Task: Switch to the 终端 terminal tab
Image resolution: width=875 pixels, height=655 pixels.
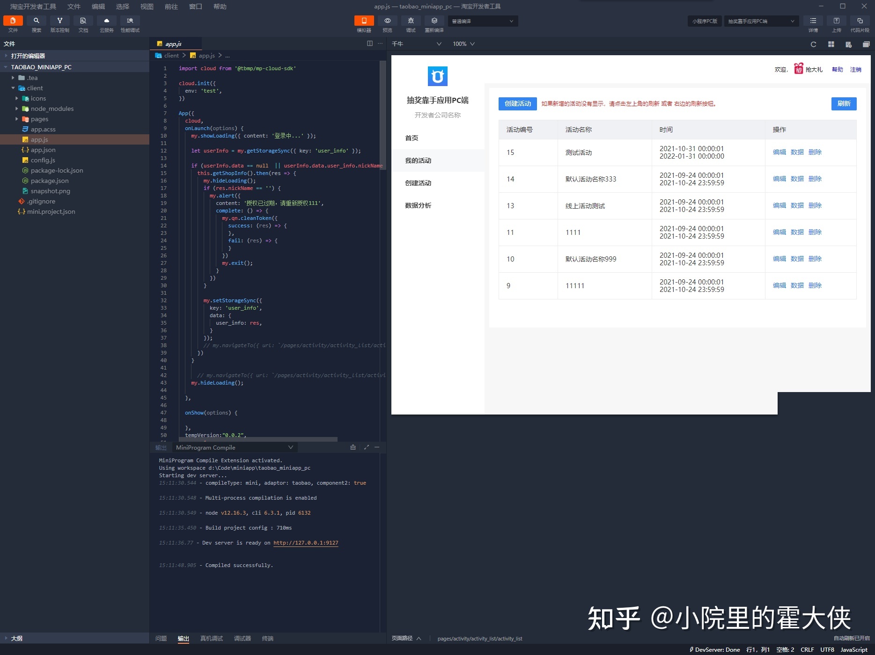Action: tap(268, 638)
